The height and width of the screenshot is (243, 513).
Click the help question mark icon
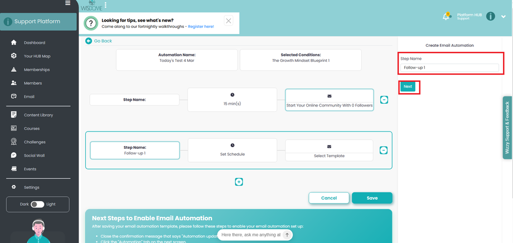coord(91,23)
